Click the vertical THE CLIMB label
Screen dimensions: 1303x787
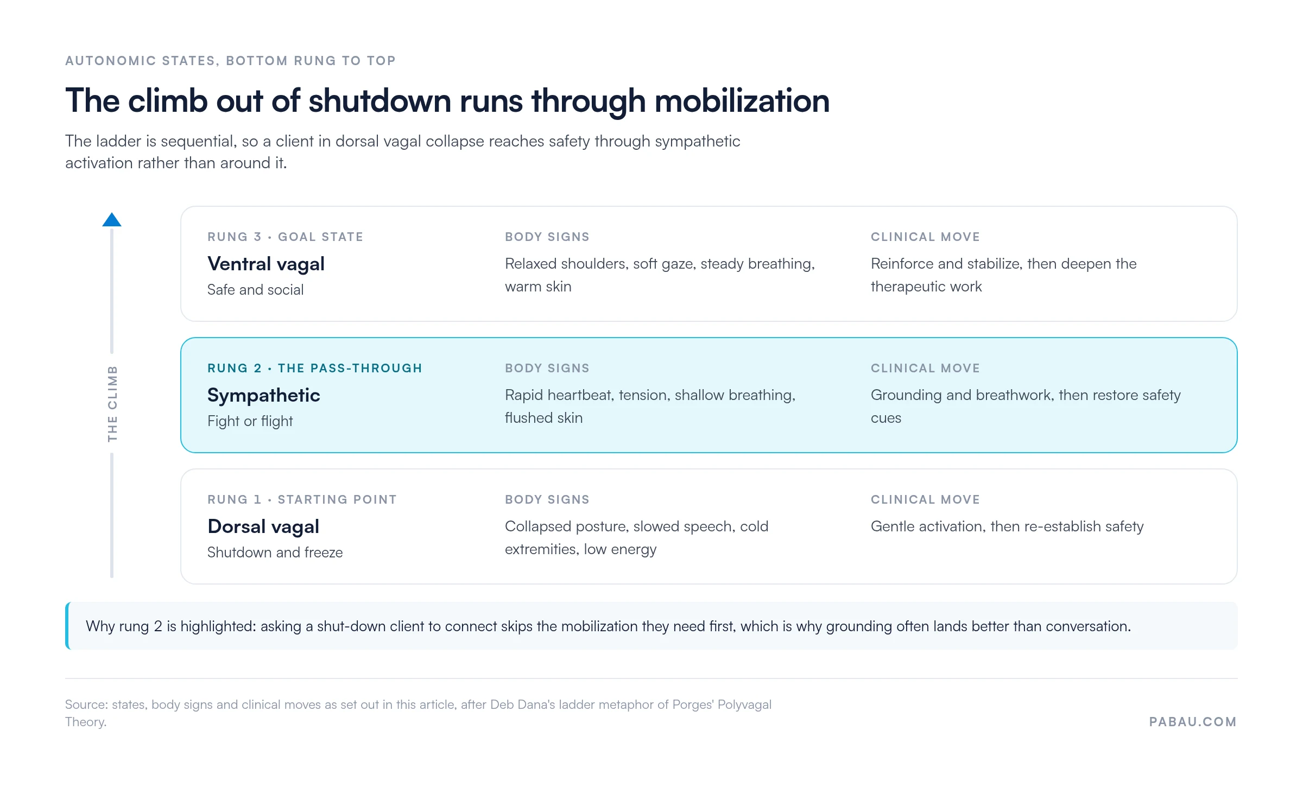[112, 403]
